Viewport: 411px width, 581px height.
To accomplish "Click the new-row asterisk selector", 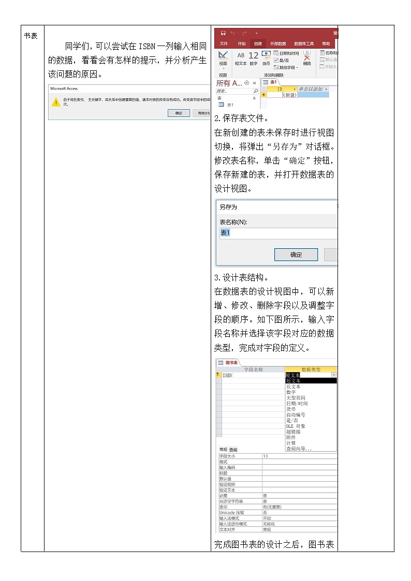I will pos(264,95).
